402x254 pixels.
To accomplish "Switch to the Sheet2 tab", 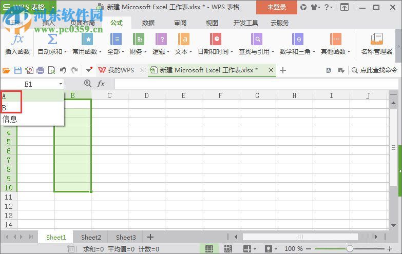I will (x=91, y=238).
